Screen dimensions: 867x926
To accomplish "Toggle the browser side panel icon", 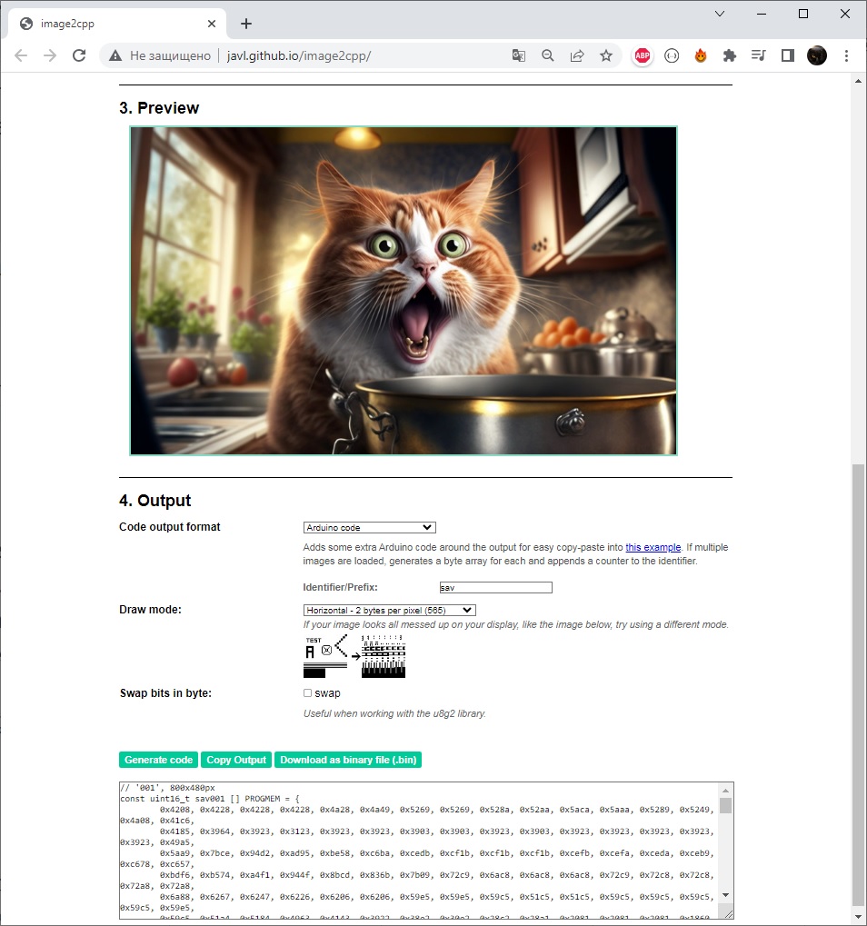I will pyautogui.click(x=788, y=55).
